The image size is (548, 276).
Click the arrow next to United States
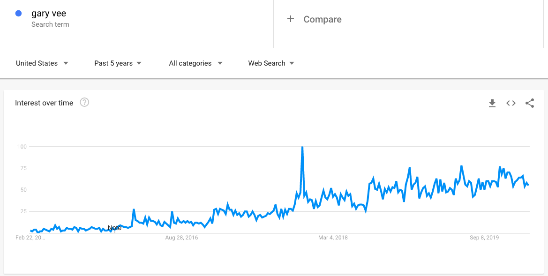pos(66,63)
